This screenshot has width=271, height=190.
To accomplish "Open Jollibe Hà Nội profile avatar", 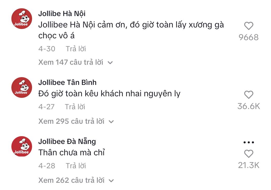I will [x=22, y=19].
